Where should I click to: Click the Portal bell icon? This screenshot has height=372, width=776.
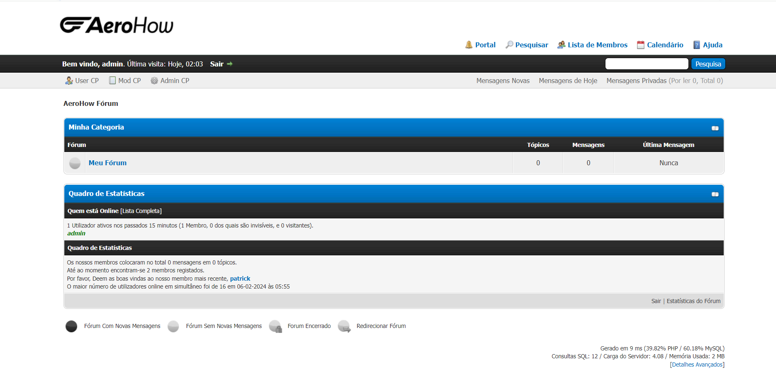[469, 45]
